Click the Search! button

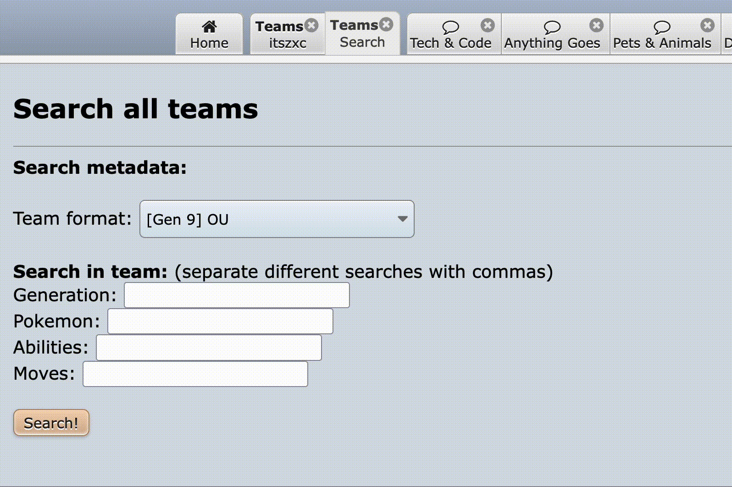click(x=51, y=423)
